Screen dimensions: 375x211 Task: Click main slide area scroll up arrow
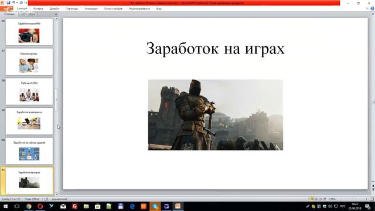373,14
